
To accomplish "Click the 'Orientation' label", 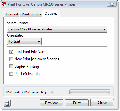I will pos(16,35).
